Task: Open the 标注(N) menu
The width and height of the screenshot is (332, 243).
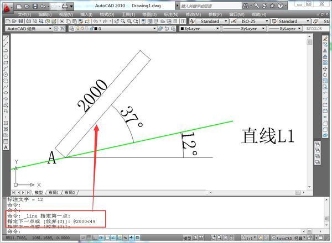Action: (171, 14)
